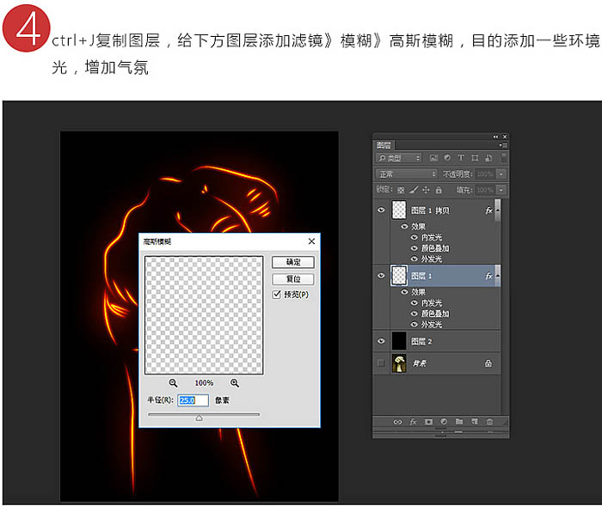Open the Layers panel flyout menu
602x506 pixels.
(503, 145)
